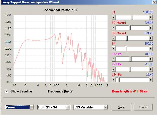This screenshot has height=115, width=157.
Task: Click the L23 Par slider thumb
Action: pyautogui.click(x=130, y=69)
